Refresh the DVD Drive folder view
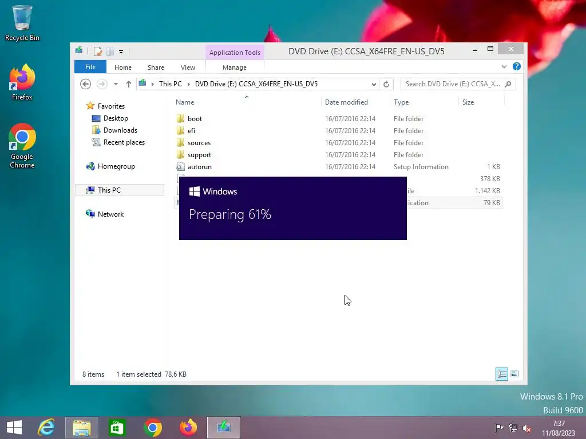 tap(386, 85)
